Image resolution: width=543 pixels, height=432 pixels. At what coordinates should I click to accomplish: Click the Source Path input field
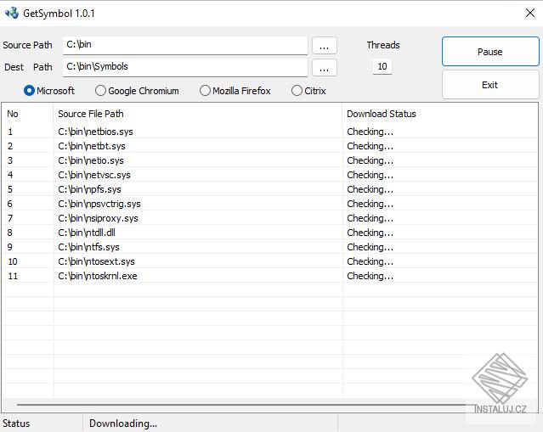point(185,45)
